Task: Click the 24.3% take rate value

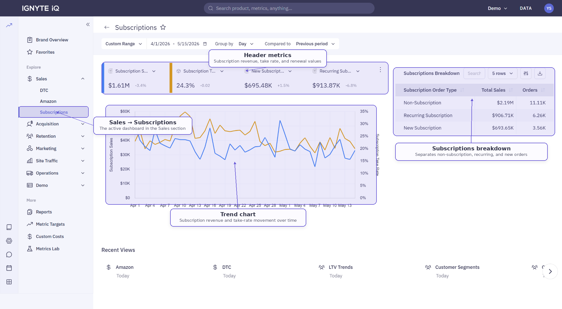Action: coord(185,85)
